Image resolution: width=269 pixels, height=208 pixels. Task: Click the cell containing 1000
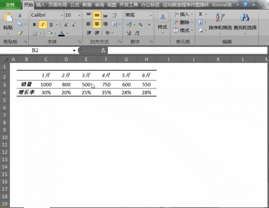tap(46, 85)
